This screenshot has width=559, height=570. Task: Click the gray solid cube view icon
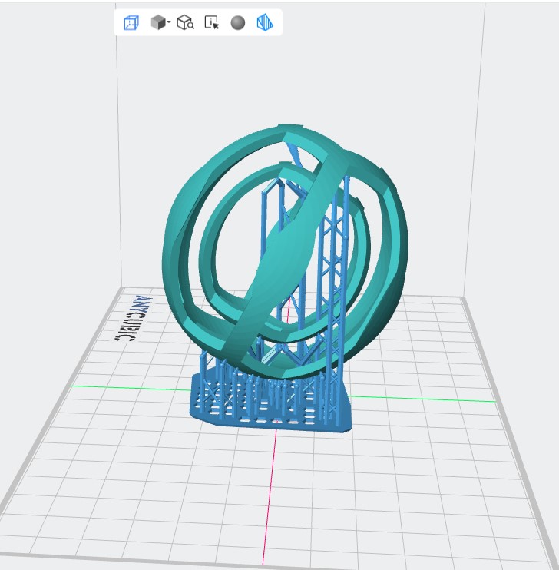[x=158, y=22]
